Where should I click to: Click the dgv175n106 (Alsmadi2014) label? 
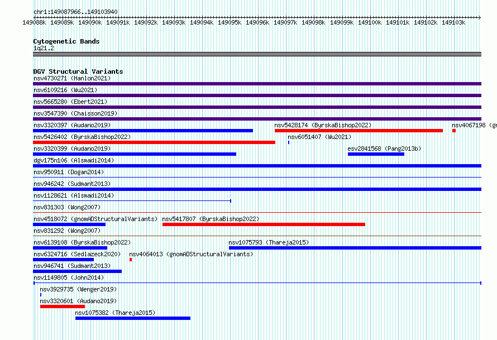74,160
